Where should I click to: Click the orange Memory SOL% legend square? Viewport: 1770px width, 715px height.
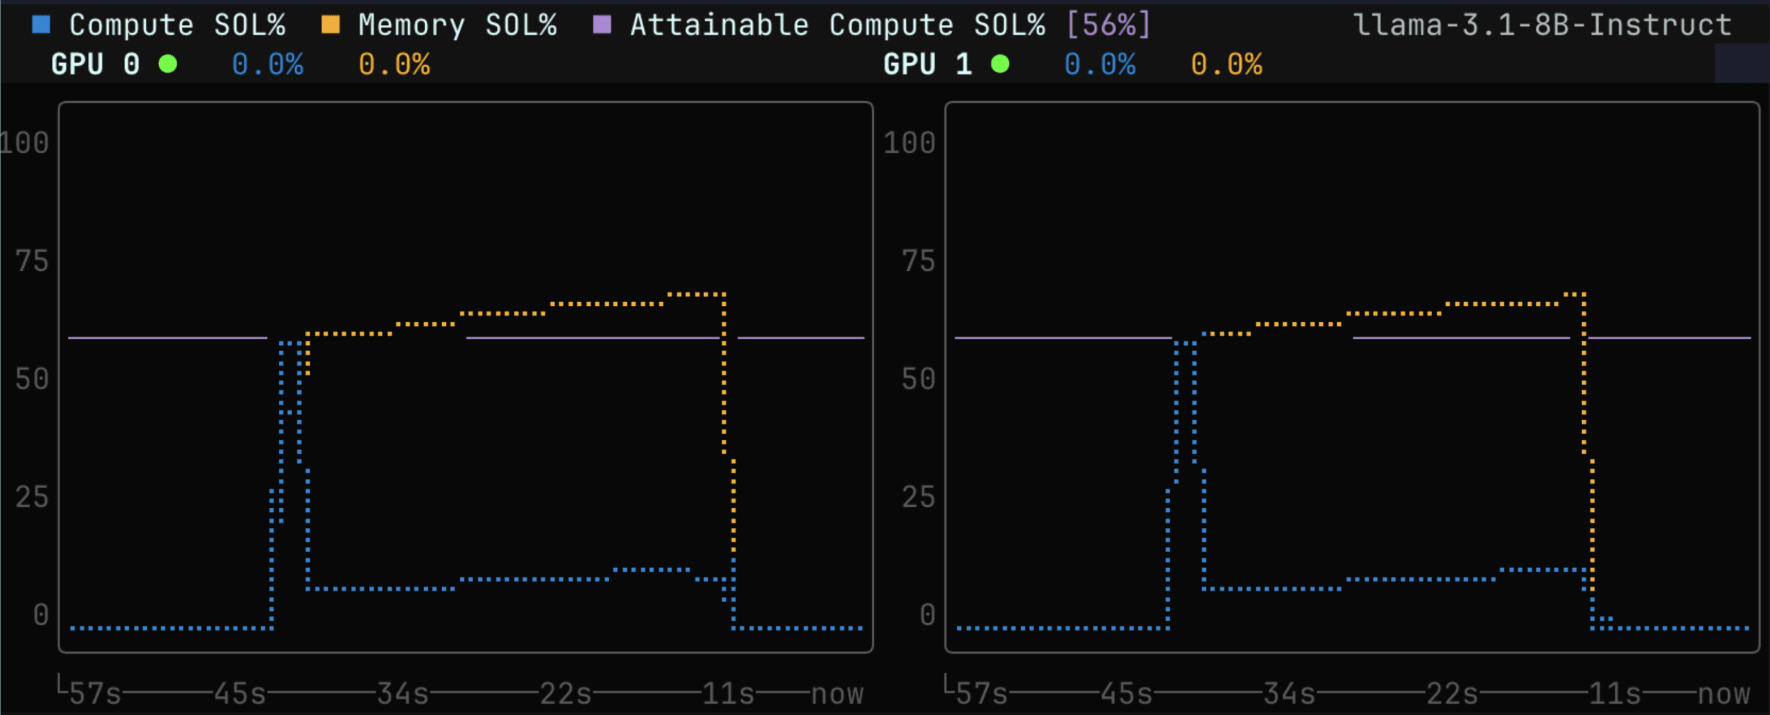(x=330, y=25)
